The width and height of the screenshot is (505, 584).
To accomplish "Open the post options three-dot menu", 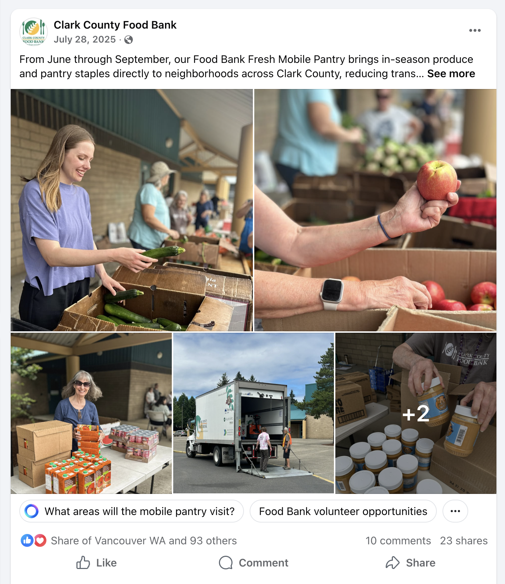I will pyautogui.click(x=475, y=30).
